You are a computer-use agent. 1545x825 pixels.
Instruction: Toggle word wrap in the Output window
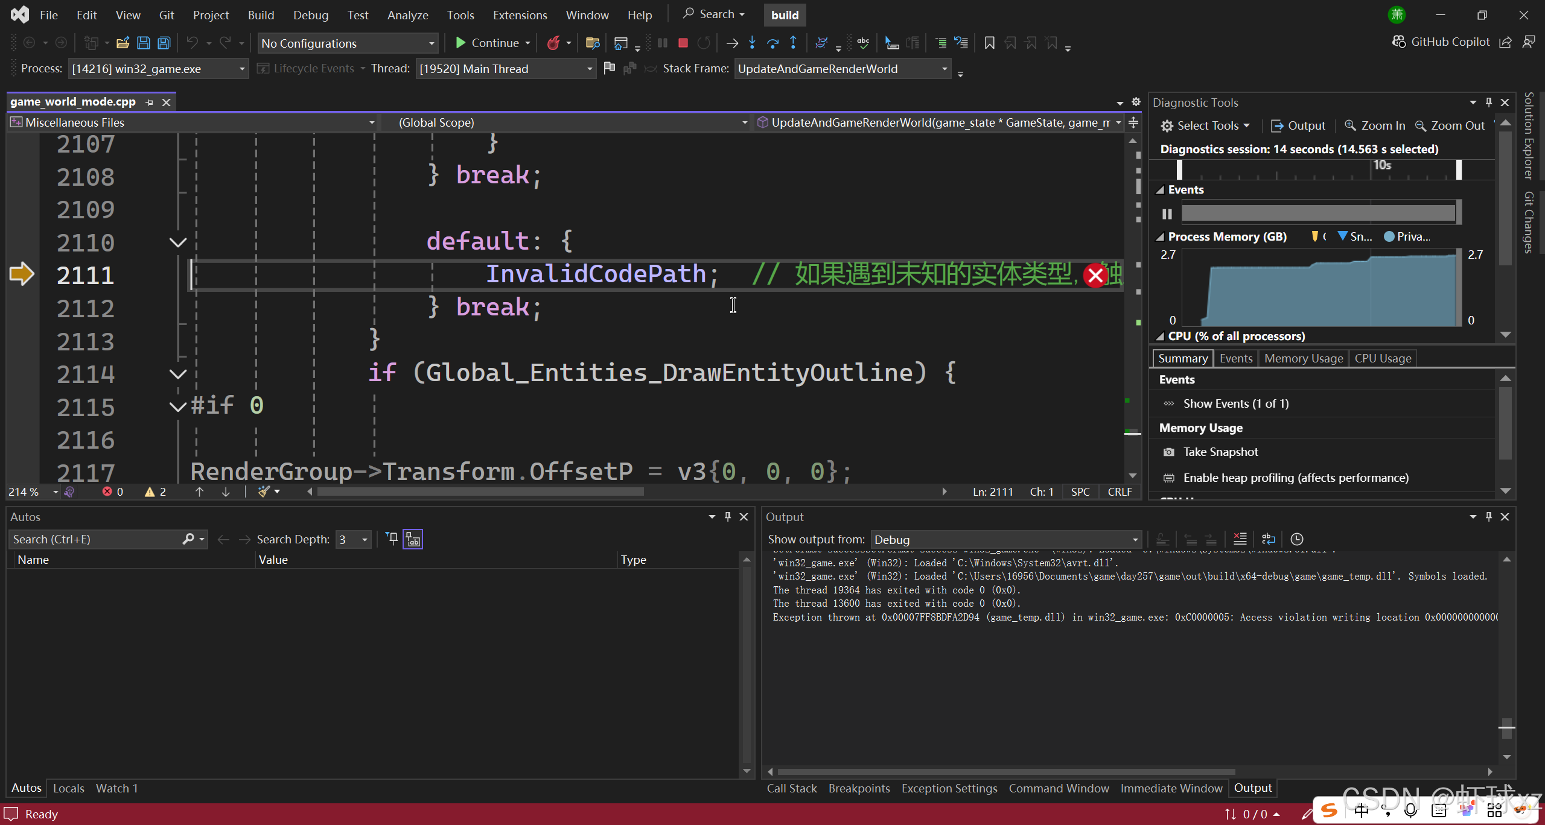(1269, 539)
